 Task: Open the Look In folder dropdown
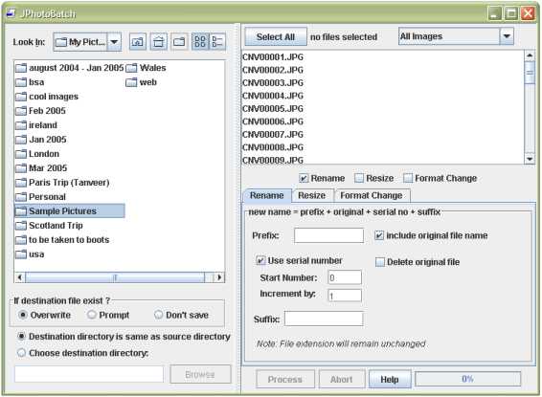pos(114,42)
